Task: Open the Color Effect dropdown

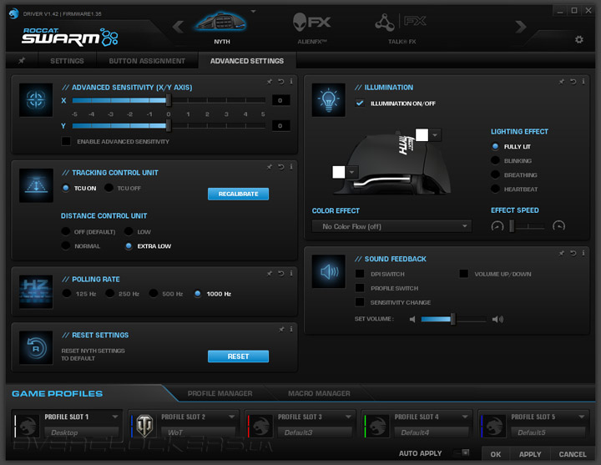Action: coord(391,226)
